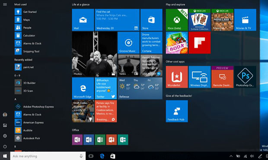Open the Xbox (beta) tile
This screenshot has height=160, width=268.
177,20
